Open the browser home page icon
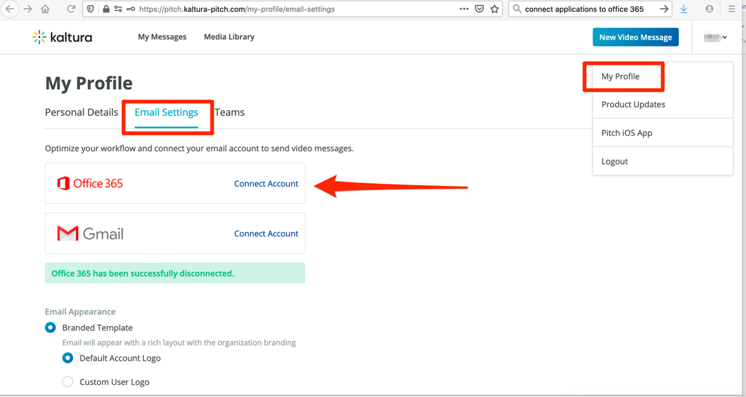 pyautogui.click(x=45, y=9)
